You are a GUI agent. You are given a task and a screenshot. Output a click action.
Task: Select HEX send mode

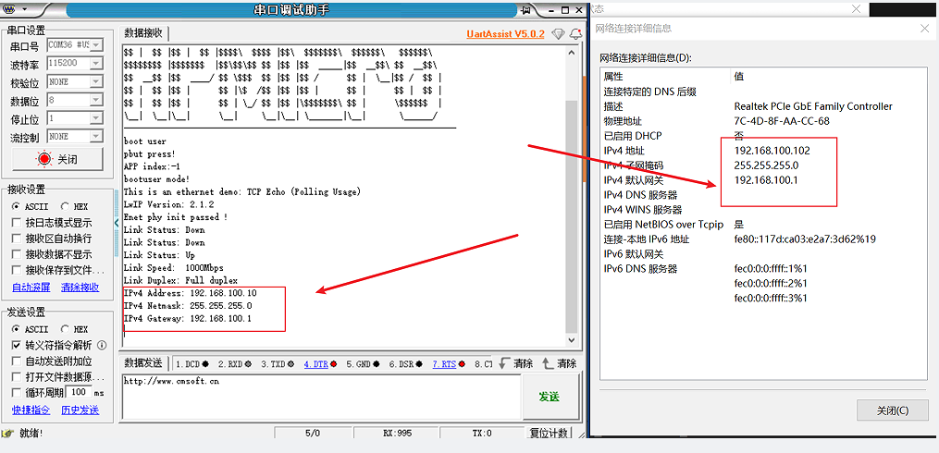tap(74, 330)
